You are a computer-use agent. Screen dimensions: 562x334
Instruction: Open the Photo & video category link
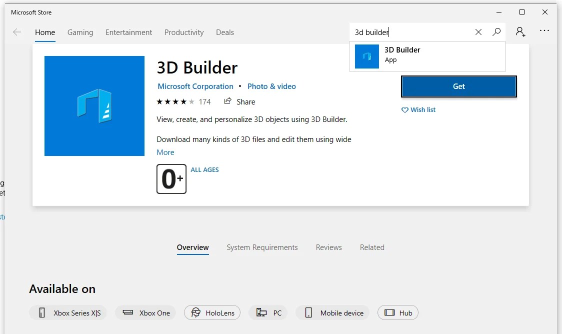click(271, 86)
